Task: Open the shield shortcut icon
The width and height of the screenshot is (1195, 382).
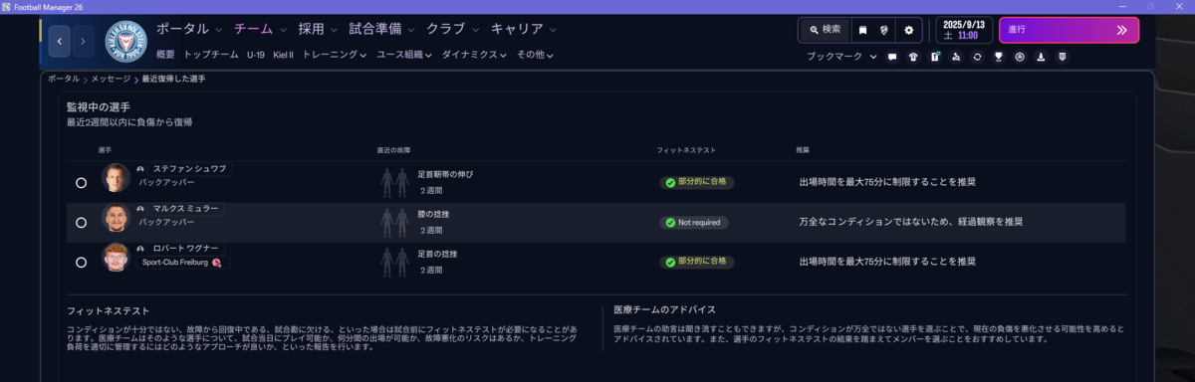Action: (x=1062, y=57)
